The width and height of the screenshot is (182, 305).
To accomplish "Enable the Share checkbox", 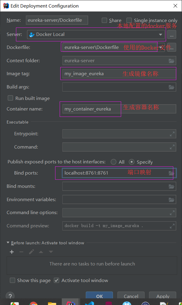I will [x=104, y=21].
